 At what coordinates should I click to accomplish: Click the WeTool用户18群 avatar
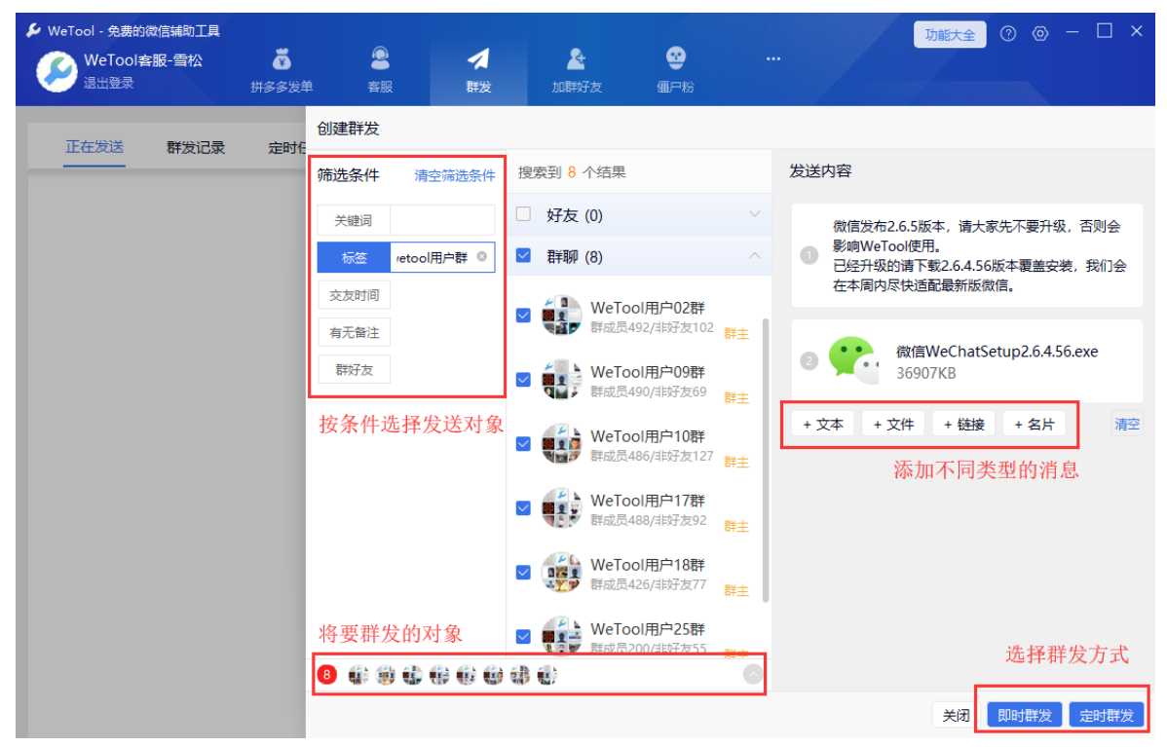pos(561,572)
